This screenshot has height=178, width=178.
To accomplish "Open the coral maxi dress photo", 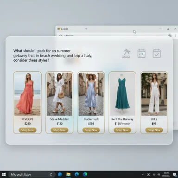I will point(27,94).
